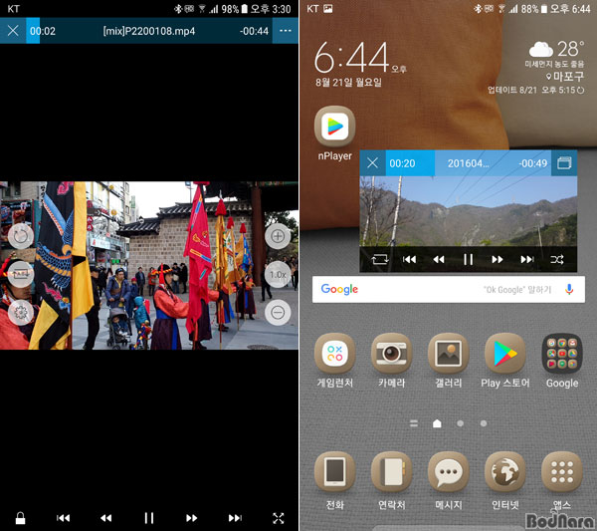Expand popup player to full window

coord(563,163)
